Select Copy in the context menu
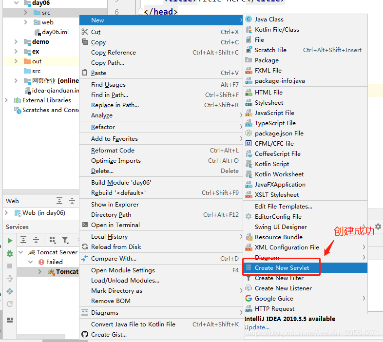383x342 pixels. pyautogui.click(x=161, y=42)
